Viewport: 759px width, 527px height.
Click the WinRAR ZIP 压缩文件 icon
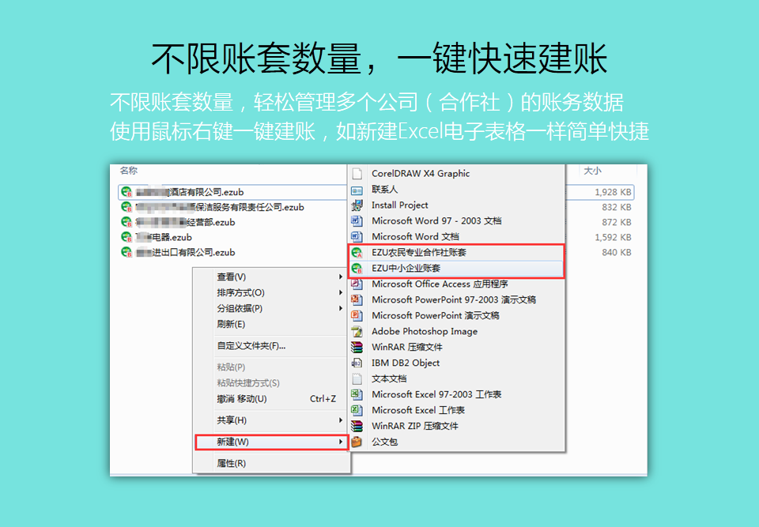(357, 426)
